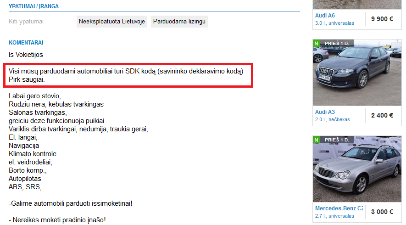The width and height of the screenshot is (406, 225).
Task: Click the dark Audi A3 photo thumbnail
Action: (x=357, y=73)
